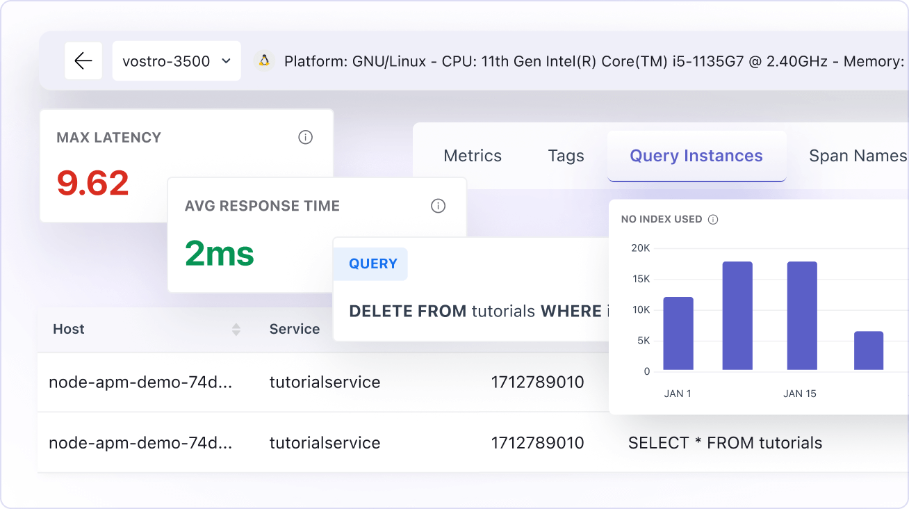This screenshot has width=909, height=509.
Task: Click tutorialservice in the second row
Action: (324, 442)
